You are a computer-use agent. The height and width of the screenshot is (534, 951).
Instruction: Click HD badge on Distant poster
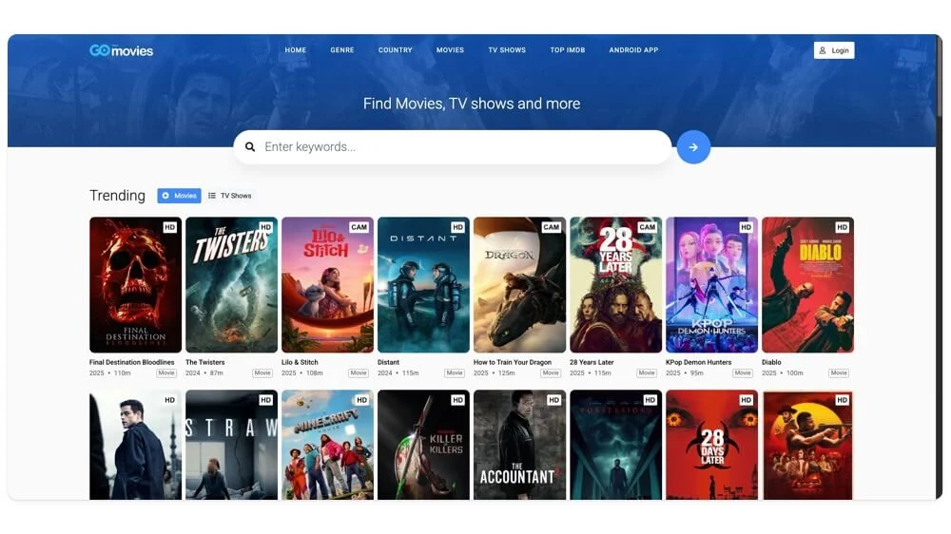pos(458,227)
